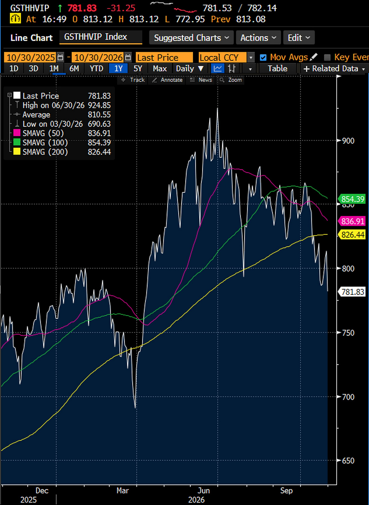Viewport: 369px width, 505px height.
Task: Select the 6M range tab
Action: pos(74,69)
